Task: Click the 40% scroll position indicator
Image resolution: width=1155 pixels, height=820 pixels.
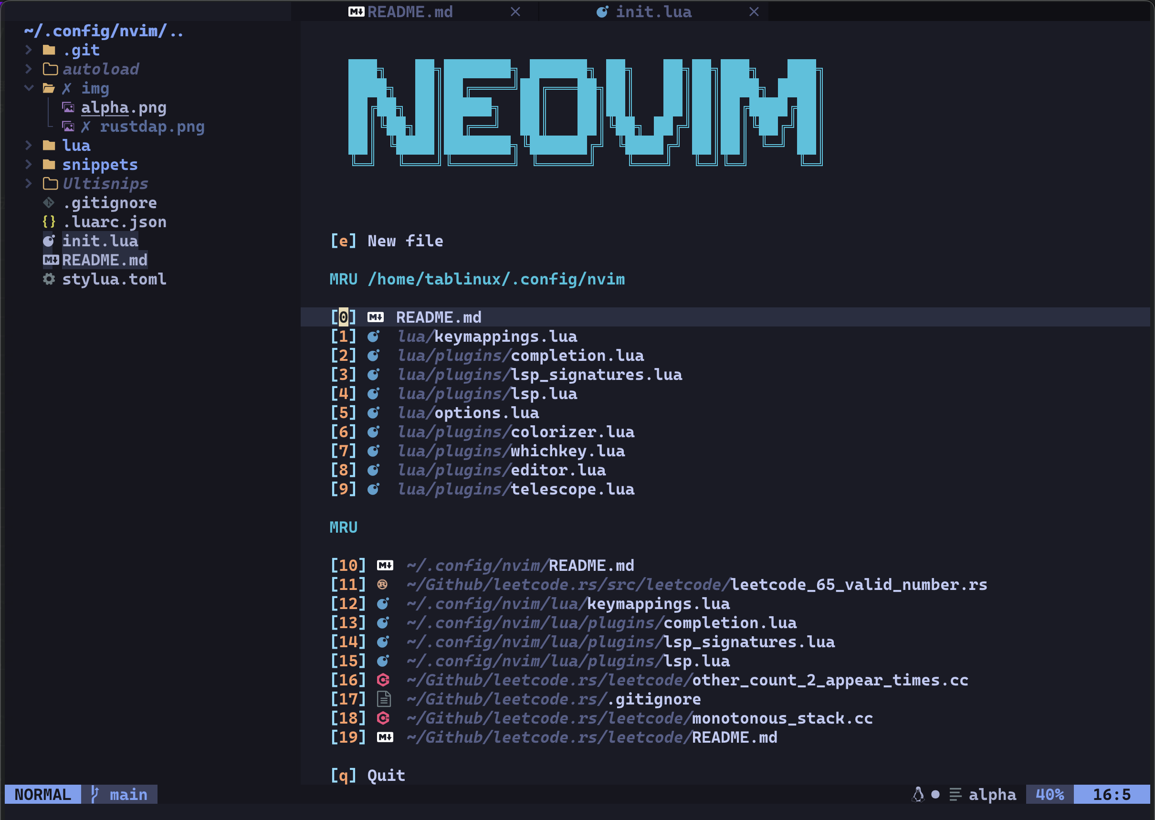Action: click(x=1049, y=794)
